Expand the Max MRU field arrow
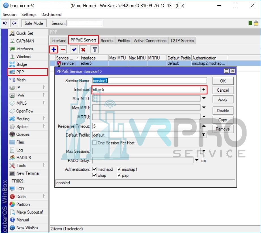The width and height of the screenshot is (261, 233). [204, 107]
